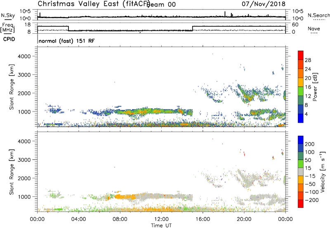Viewport: 330px width, 228px height.
Task: Click the 'CPID' row label
Action: click(9, 39)
